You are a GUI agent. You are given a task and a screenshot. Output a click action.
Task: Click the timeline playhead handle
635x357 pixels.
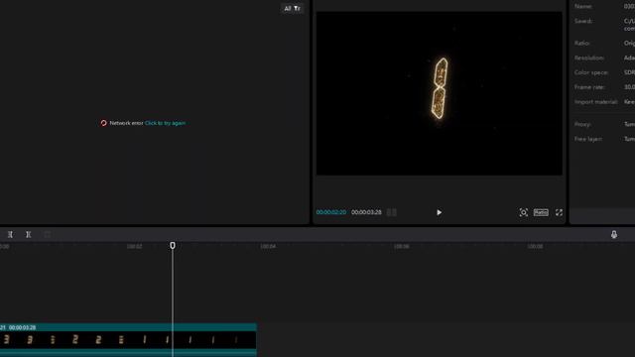click(x=173, y=246)
